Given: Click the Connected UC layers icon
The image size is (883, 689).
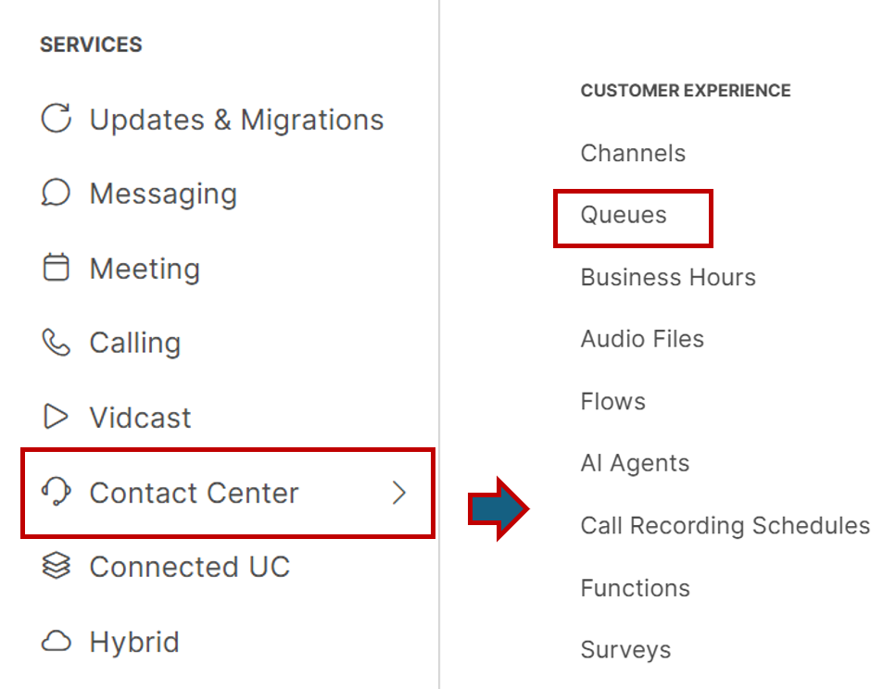Looking at the screenshot, I should (57, 567).
